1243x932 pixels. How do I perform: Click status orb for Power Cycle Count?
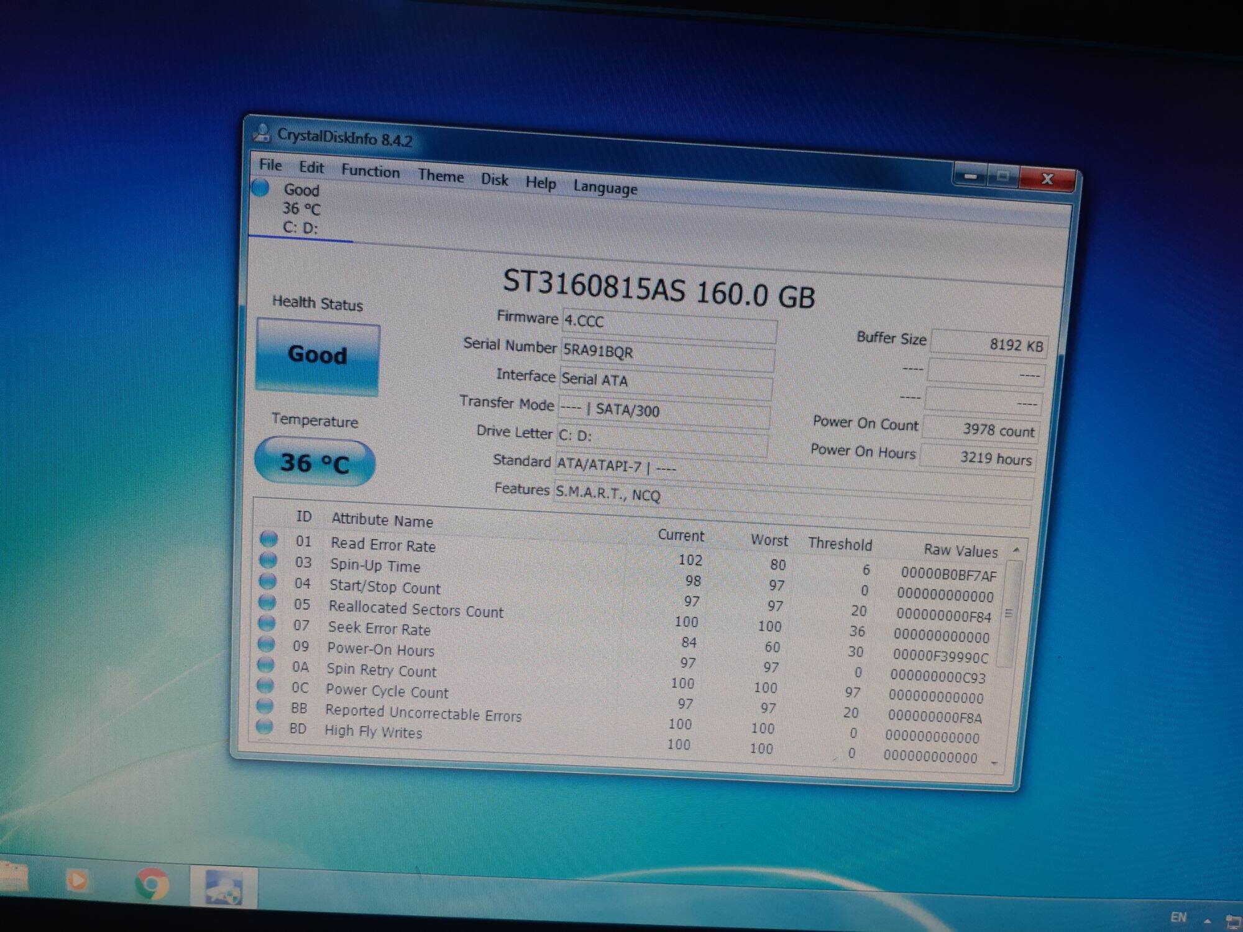(x=265, y=685)
